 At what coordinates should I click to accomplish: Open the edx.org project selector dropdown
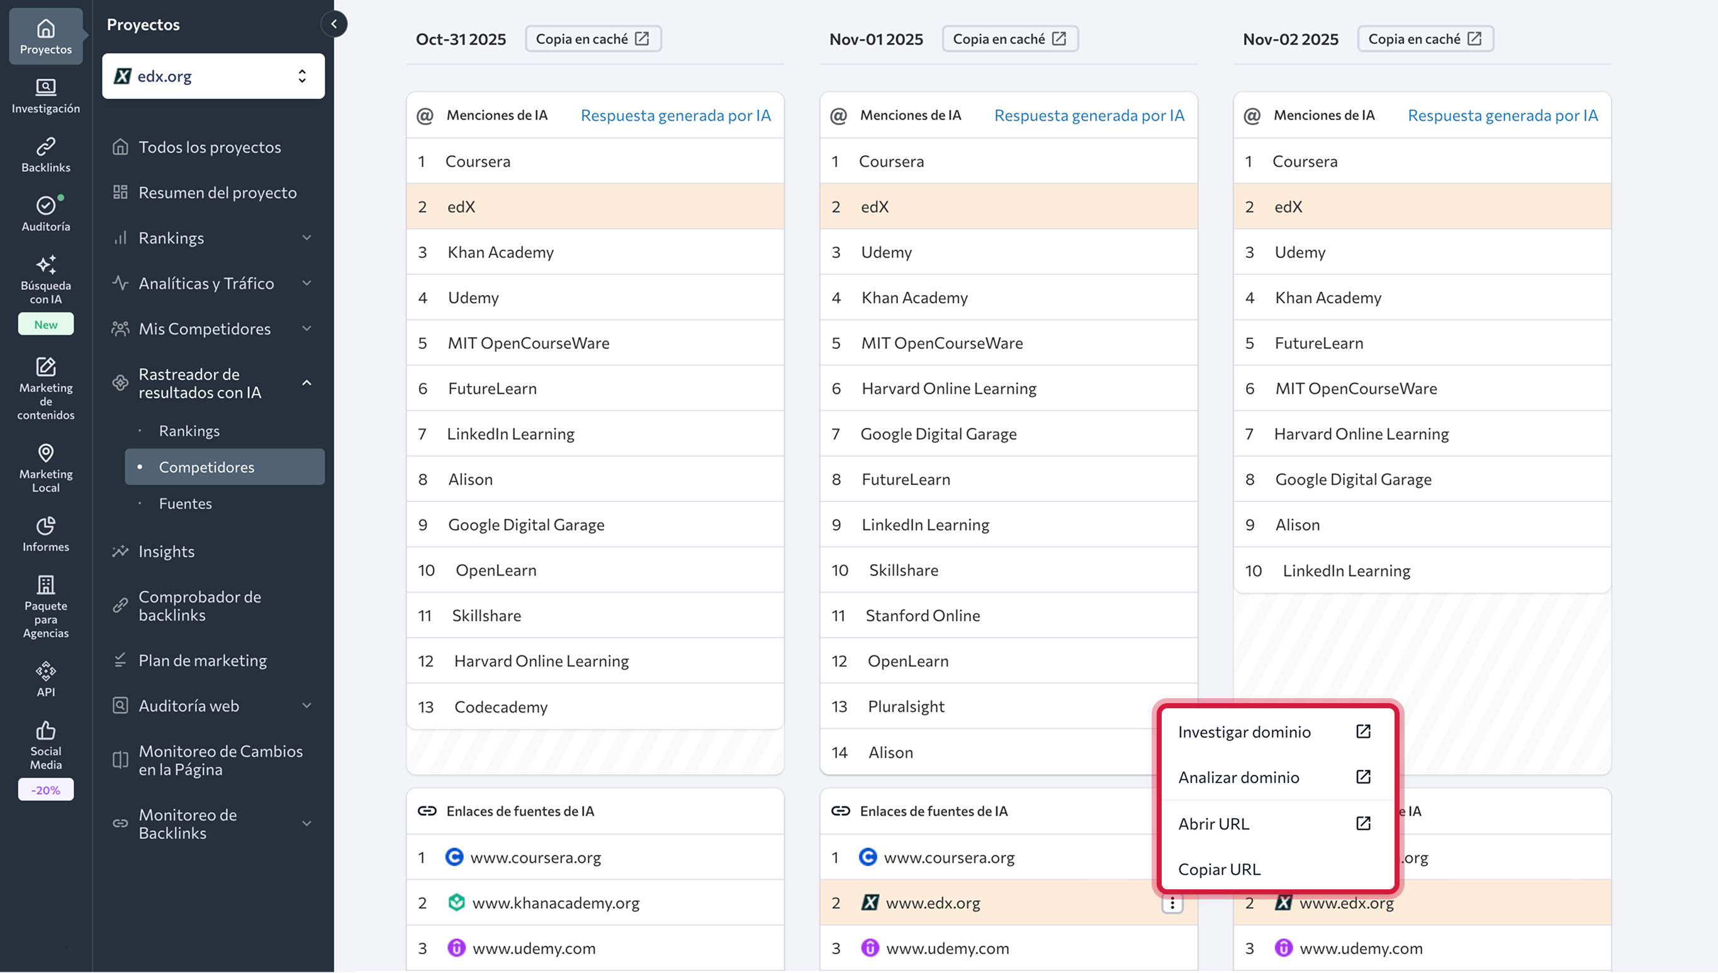coord(213,76)
